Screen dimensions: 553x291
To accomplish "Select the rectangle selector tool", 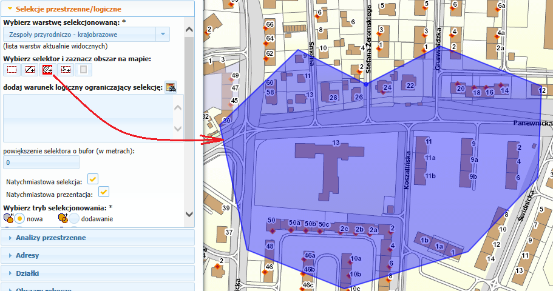I will 12,70.
